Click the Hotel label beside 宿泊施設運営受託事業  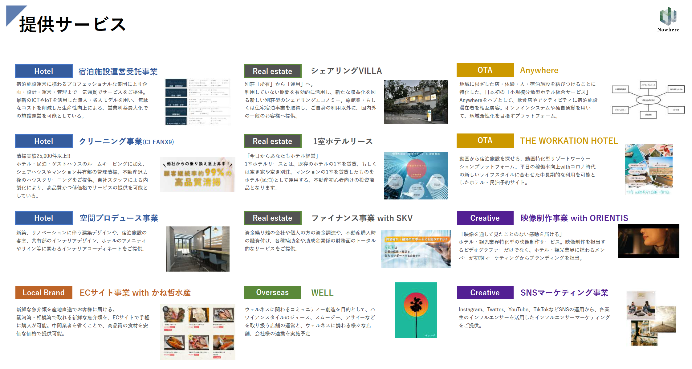pyautogui.click(x=44, y=71)
